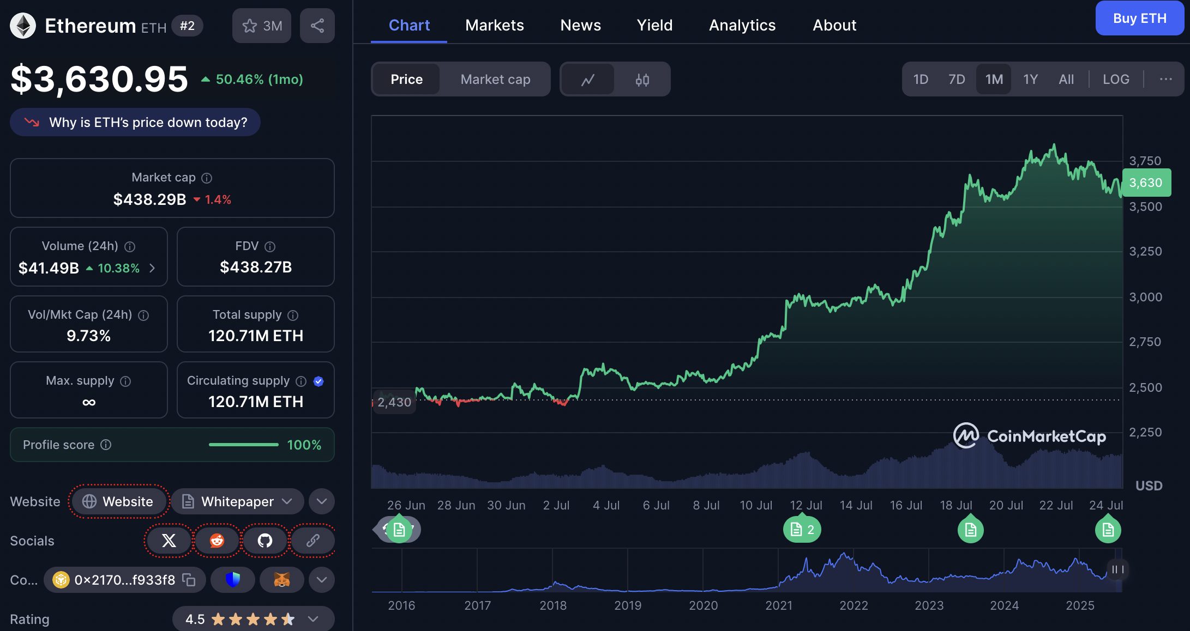This screenshot has height=631, width=1190.
Task: Show Volume (24h) info icon
Action: coord(130,247)
